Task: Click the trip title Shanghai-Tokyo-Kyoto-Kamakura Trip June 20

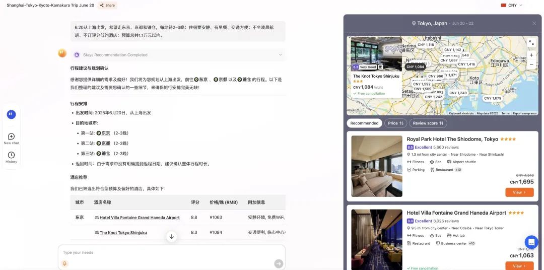Action: point(50,5)
